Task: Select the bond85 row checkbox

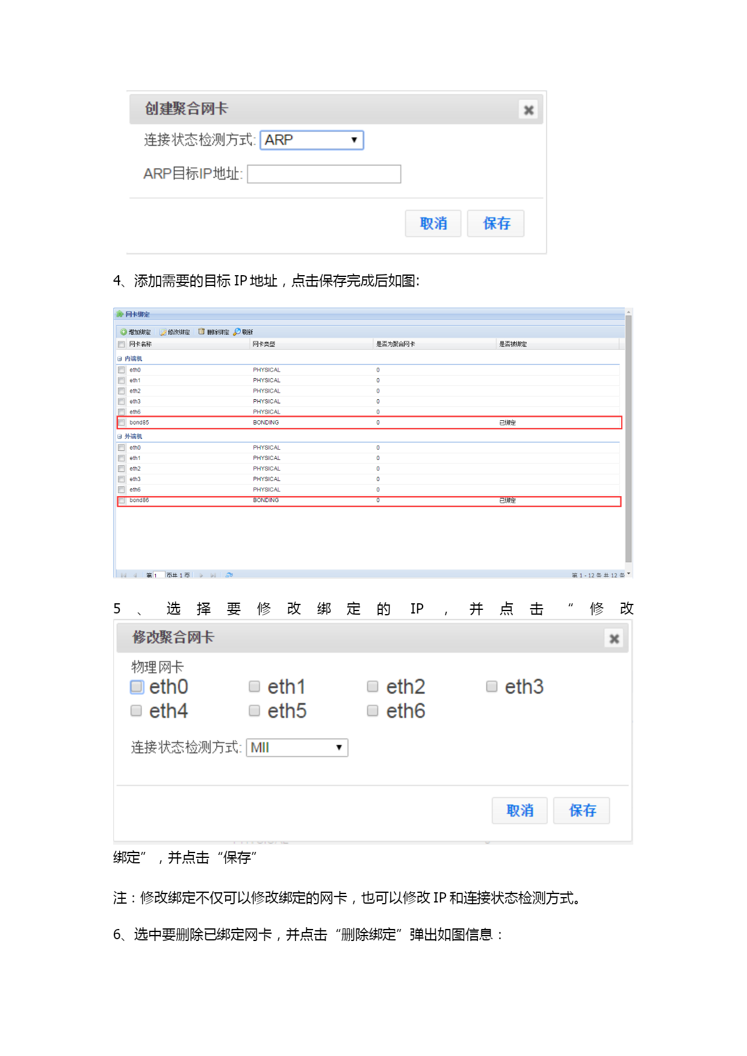Action: (122, 423)
